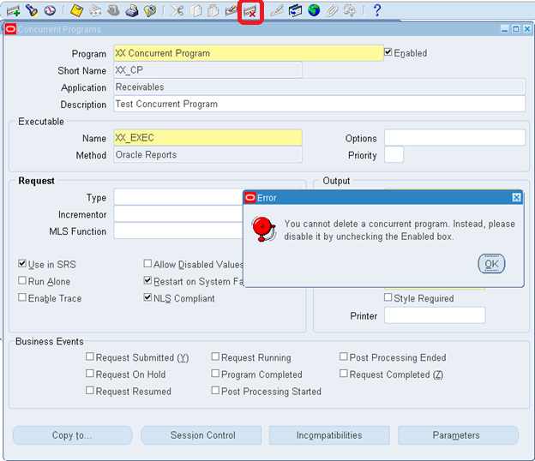Click the Next Step toolbar icon

pos(95,11)
